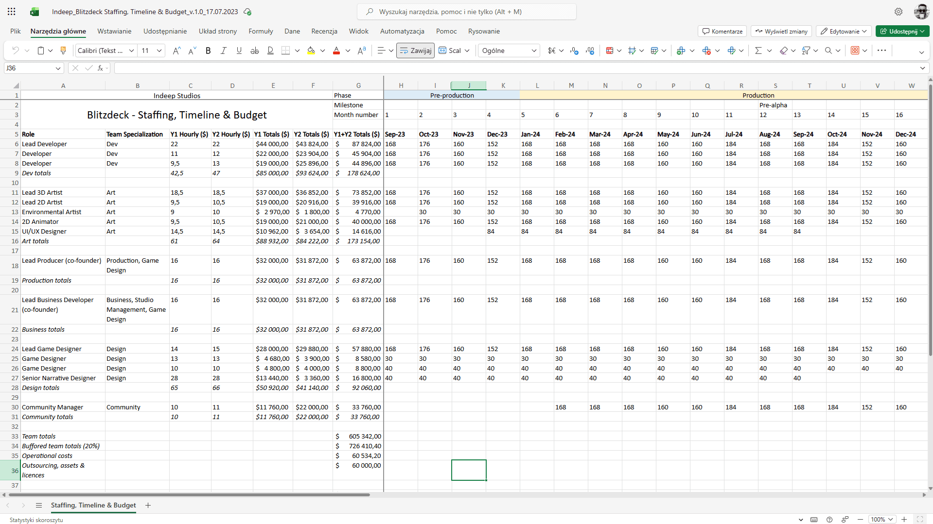Toggle Zawijaj wrap text
Image resolution: width=933 pixels, height=524 pixels.
[415, 51]
